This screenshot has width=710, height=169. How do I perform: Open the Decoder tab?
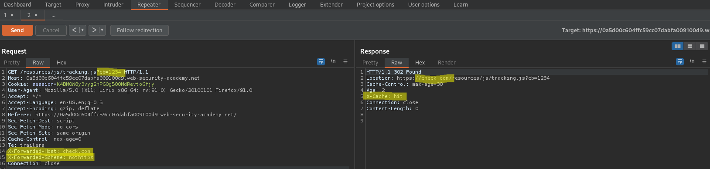225,5
